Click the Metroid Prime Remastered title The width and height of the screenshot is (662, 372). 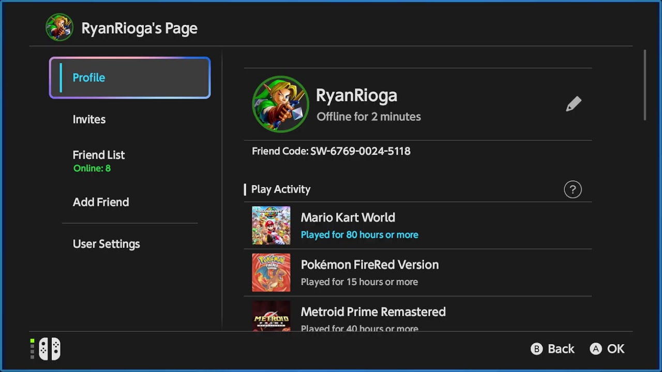tap(373, 312)
